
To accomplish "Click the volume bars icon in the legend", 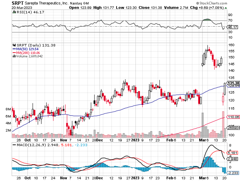I will point(14,56).
